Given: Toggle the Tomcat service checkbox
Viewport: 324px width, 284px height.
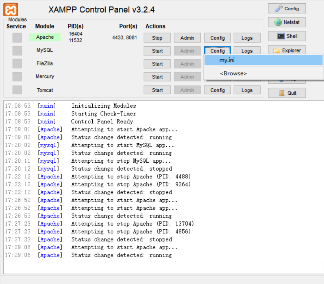Looking at the screenshot, I should [17, 90].
